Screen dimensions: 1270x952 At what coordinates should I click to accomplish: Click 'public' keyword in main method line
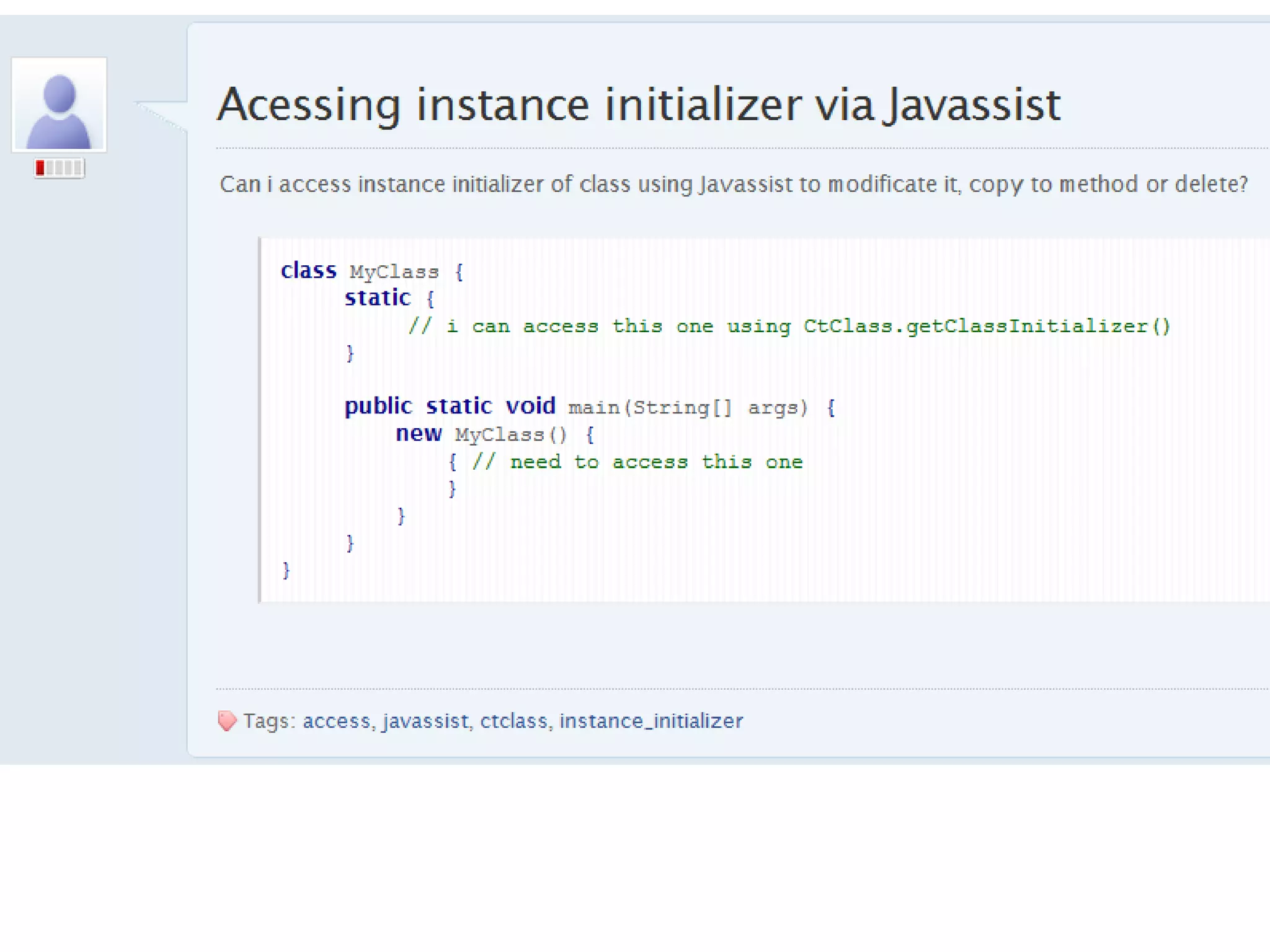pyautogui.click(x=378, y=407)
